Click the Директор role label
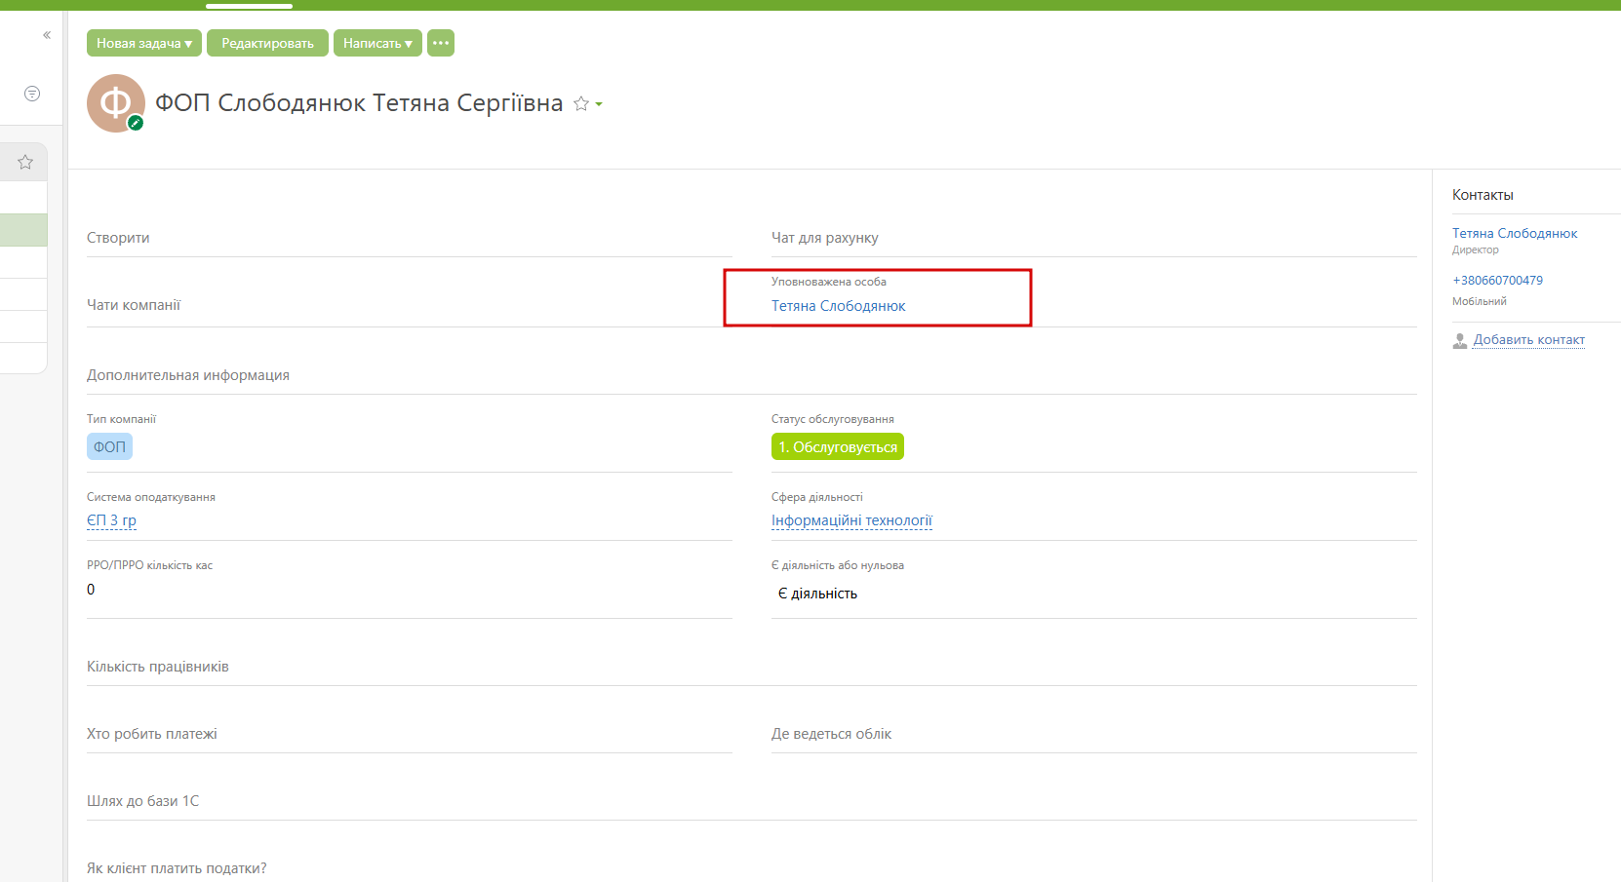The height and width of the screenshot is (882, 1621). pos(1476,250)
